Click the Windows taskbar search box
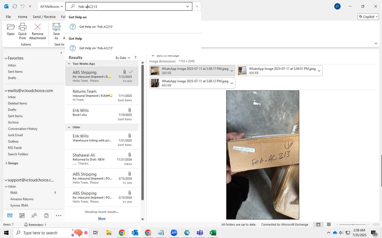Image resolution: width=382 pixels, height=238 pixels. pos(51,233)
